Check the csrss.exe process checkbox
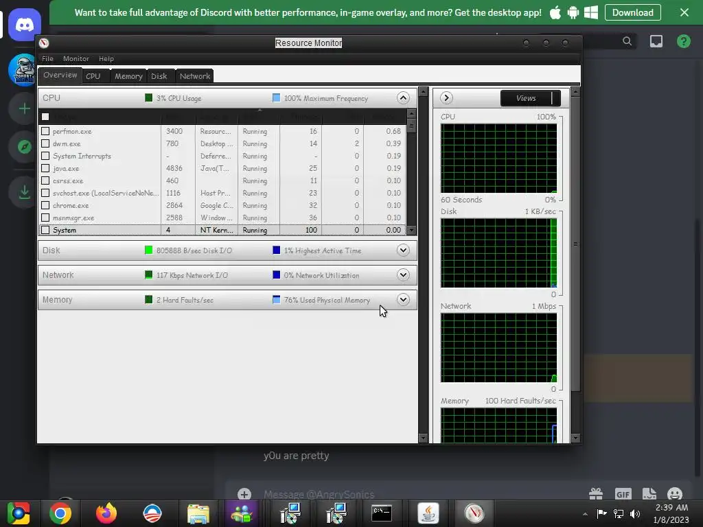This screenshot has width=703, height=527. point(45,180)
